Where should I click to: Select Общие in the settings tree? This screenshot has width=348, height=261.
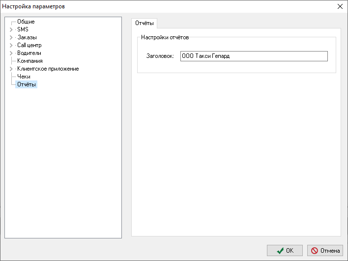[x=26, y=22]
